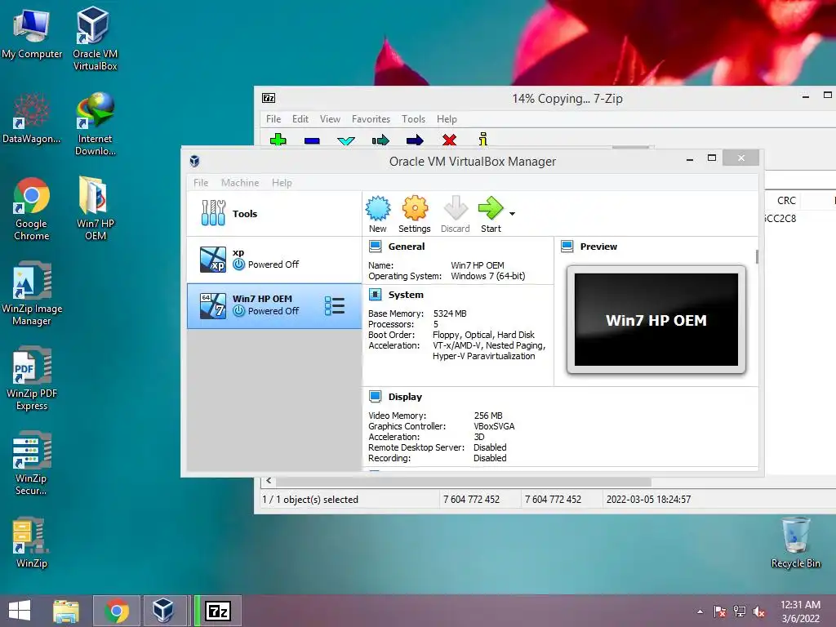Click the 7-Zip Move blue arrow icon
836x627 pixels.
415,140
